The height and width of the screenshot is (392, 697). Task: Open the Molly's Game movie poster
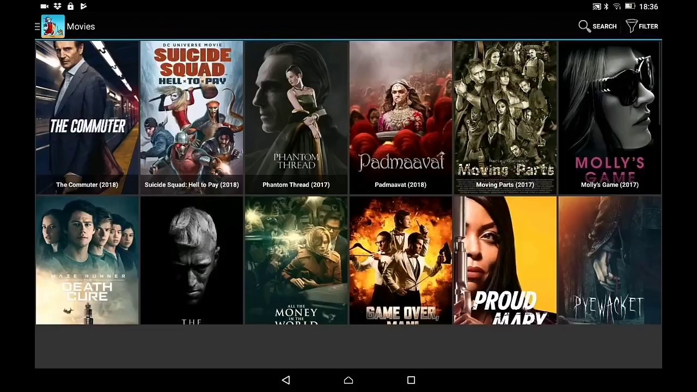[x=609, y=117]
